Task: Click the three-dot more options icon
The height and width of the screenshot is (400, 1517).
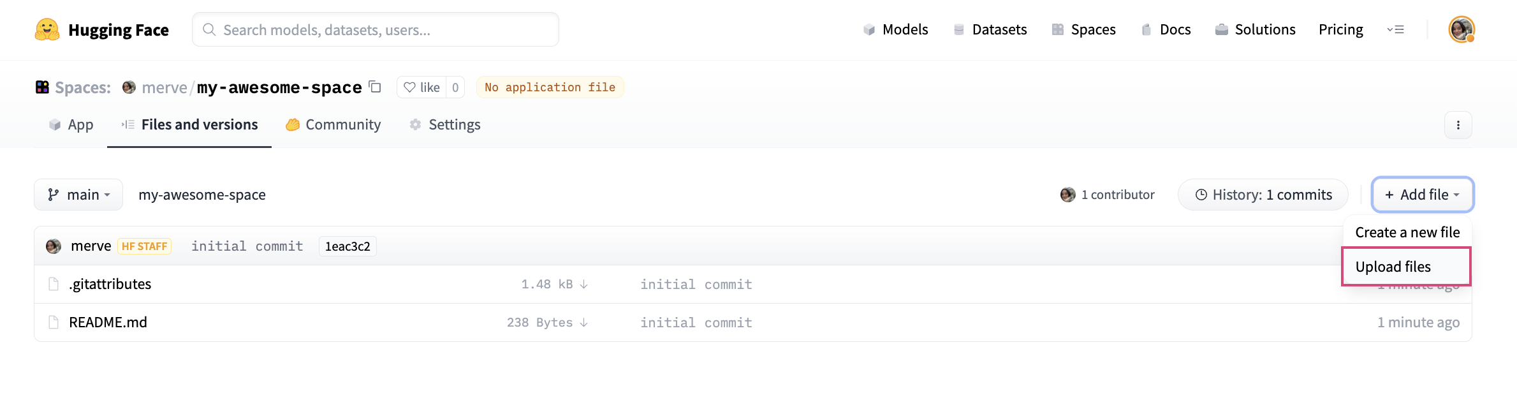Action: coord(1458,125)
